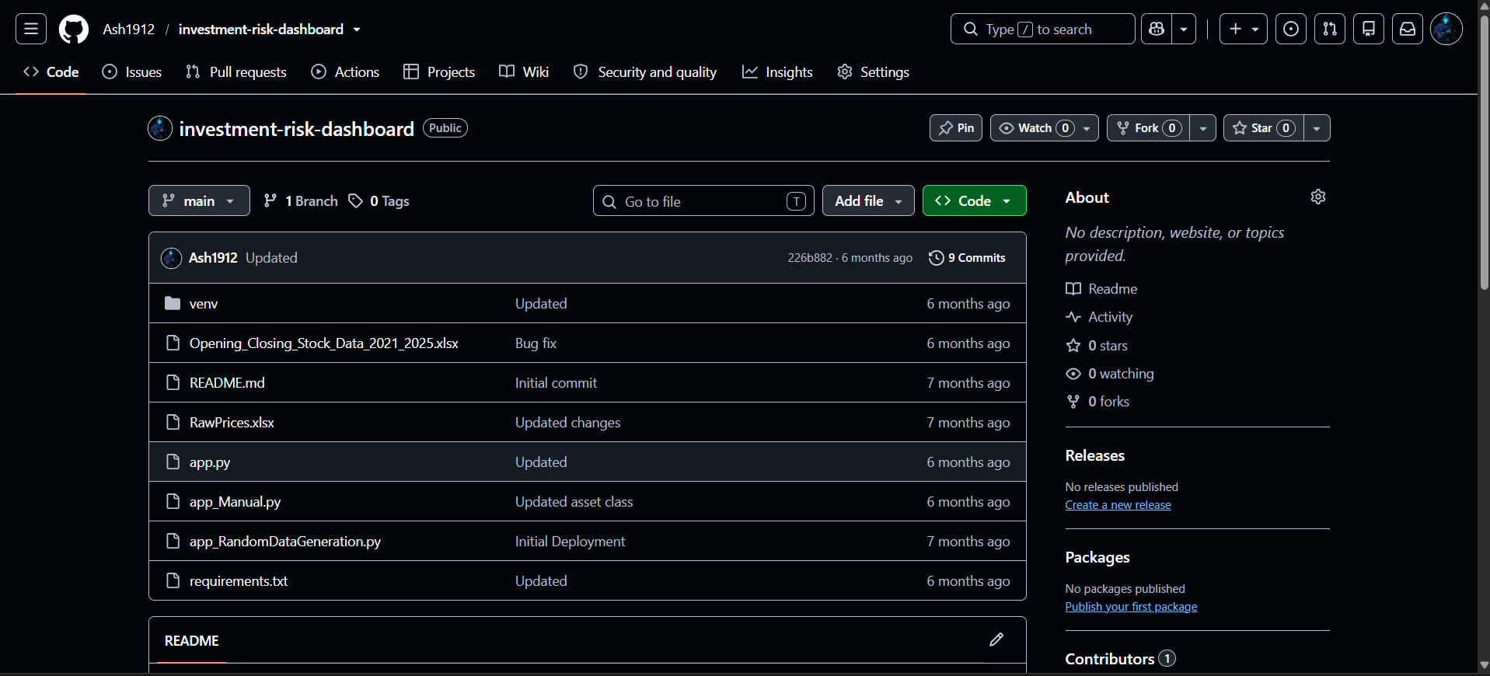The image size is (1490, 676).
Task: Open the global navigation hamburger menu
Action: point(31,30)
